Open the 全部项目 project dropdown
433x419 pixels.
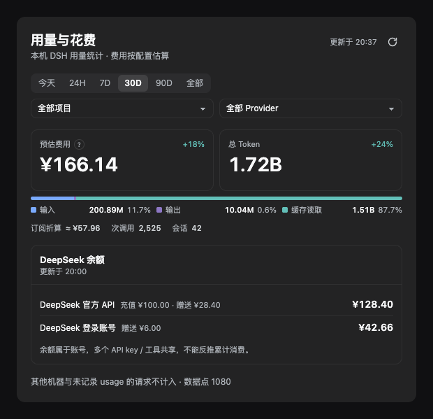click(x=122, y=108)
